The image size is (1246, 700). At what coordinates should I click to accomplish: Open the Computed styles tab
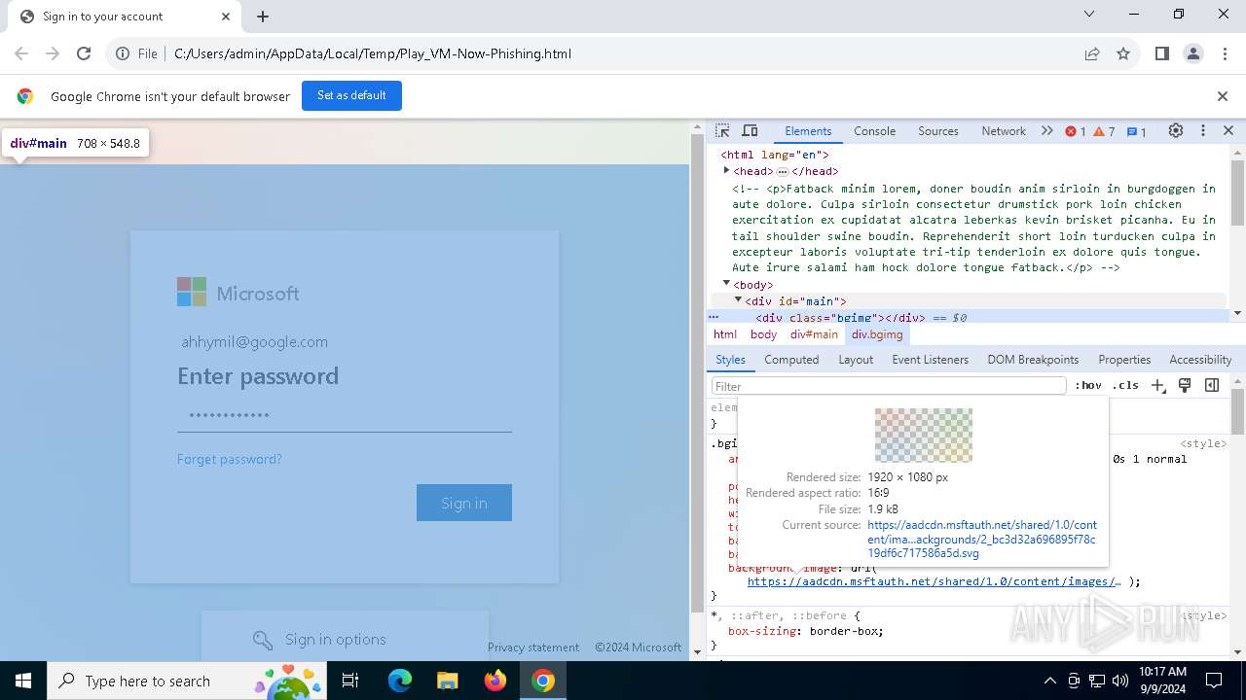(x=791, y=360)
